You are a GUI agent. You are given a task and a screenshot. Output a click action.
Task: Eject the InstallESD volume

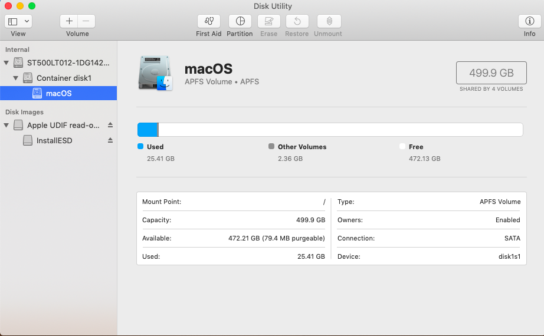click(x=110, y=140)
